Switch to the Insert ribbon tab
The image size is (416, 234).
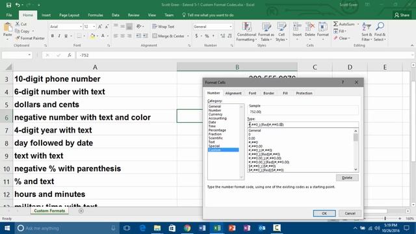[x=46, y=15]
